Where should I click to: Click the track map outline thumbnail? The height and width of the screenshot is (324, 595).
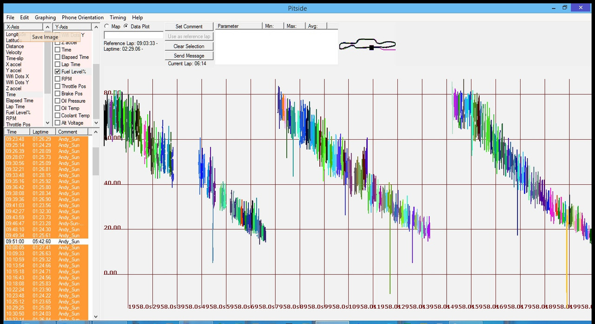coord(367,45)
